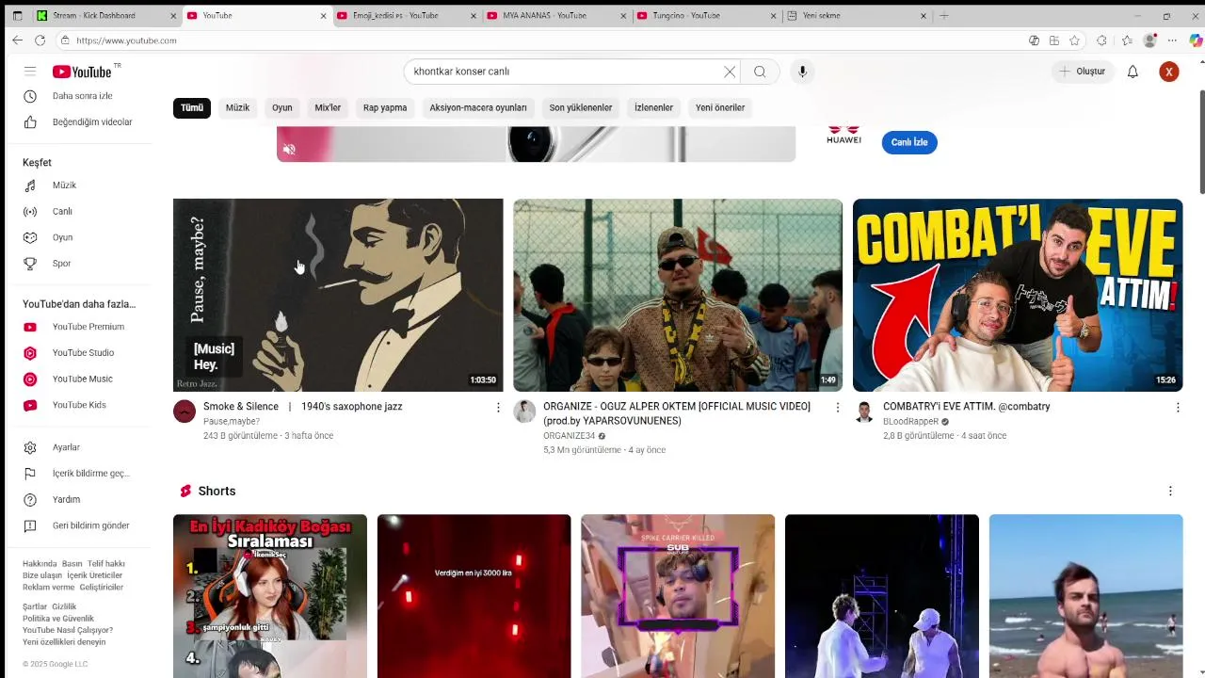Open more options for ORGANIZE video
The image size is (1205, 678).
click(x=838, y=407)
